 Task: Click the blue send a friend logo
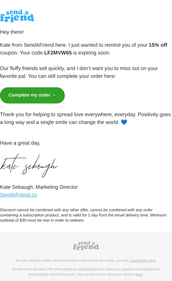(17, 16)
